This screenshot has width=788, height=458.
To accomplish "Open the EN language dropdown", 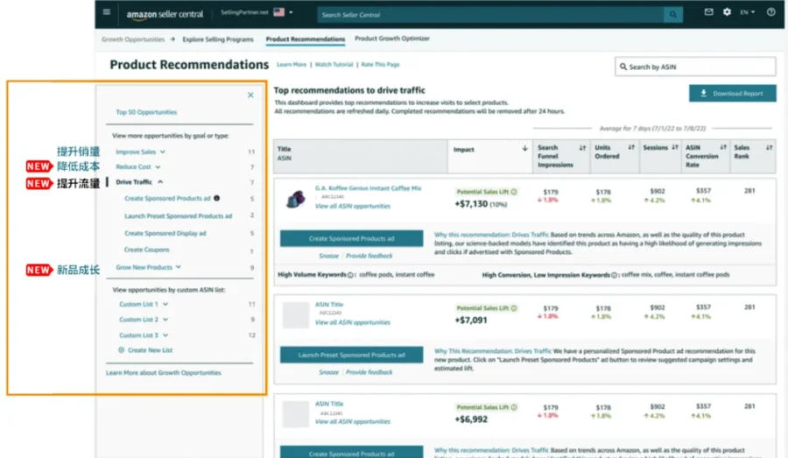I will tap(747, 12).
